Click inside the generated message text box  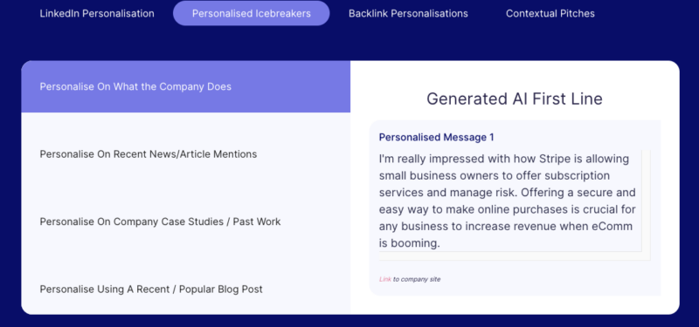(x=510, y=201)
